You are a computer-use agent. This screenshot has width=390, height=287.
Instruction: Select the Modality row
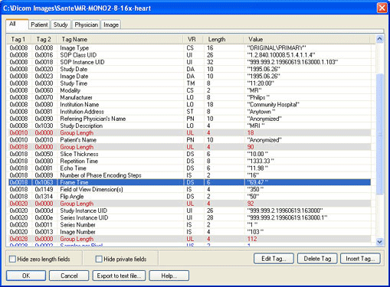click(188, 90)
